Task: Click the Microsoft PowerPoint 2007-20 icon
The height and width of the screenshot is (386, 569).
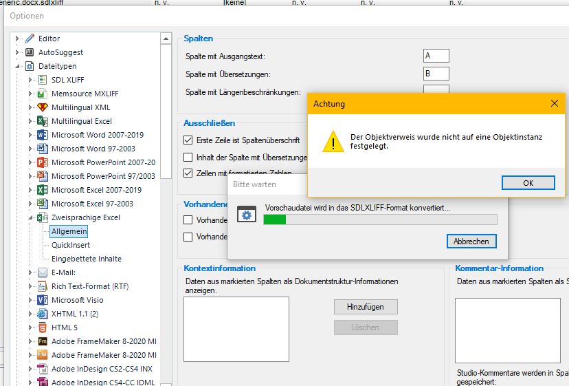Action: (x=43, y=162)
